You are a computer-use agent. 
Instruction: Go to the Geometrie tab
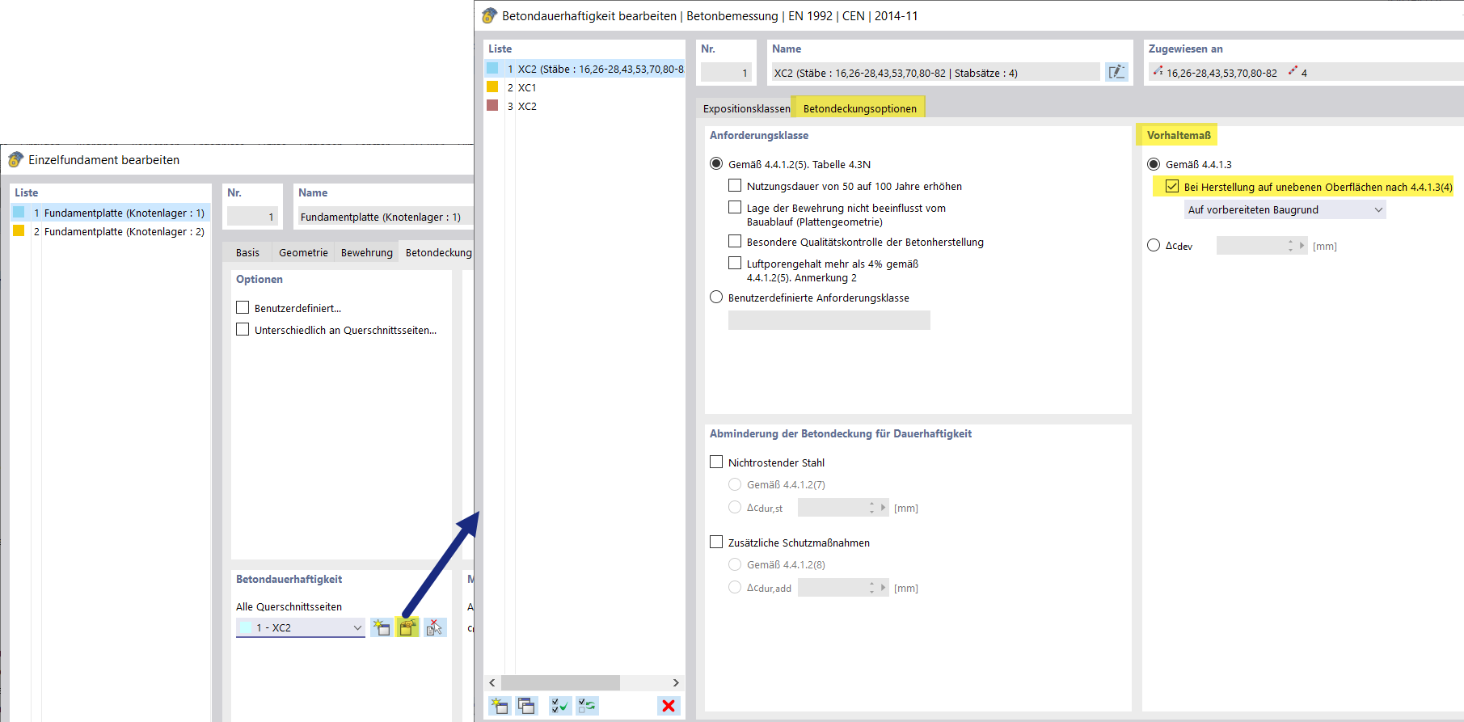click(x=303, y=252)
